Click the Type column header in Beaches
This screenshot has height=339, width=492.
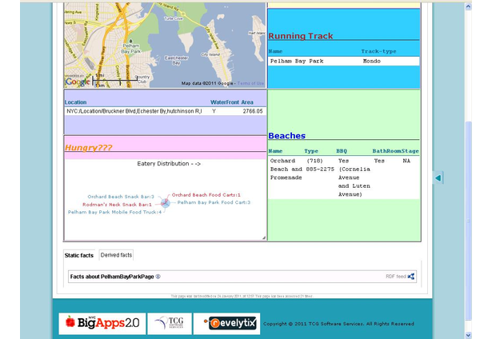[x=311, y=151]
